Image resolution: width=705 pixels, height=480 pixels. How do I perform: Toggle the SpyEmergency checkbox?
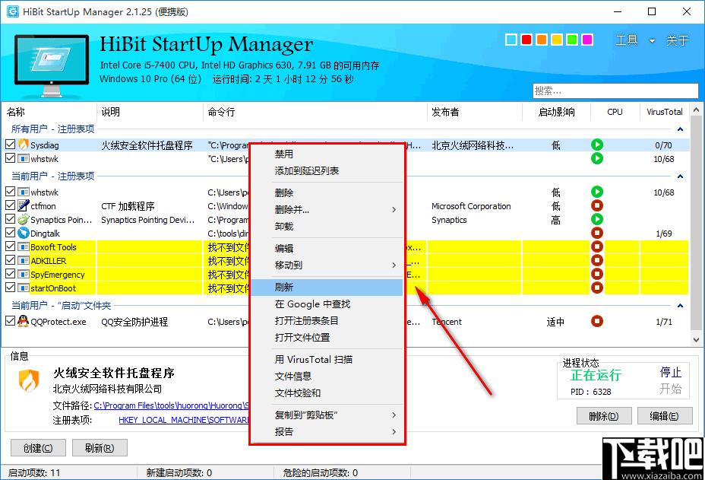[x=11, y=274]
